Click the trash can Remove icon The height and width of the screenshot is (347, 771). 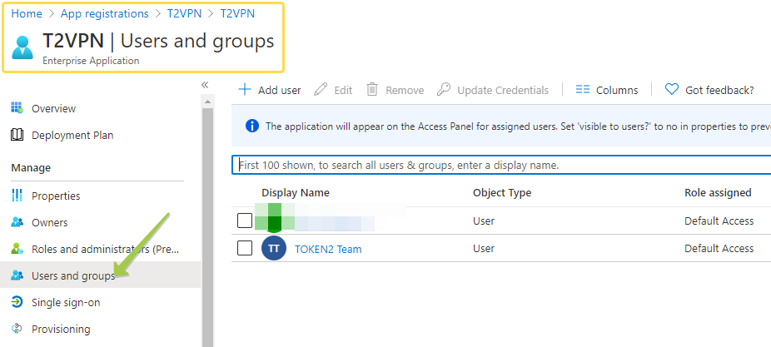pos(372,89)
